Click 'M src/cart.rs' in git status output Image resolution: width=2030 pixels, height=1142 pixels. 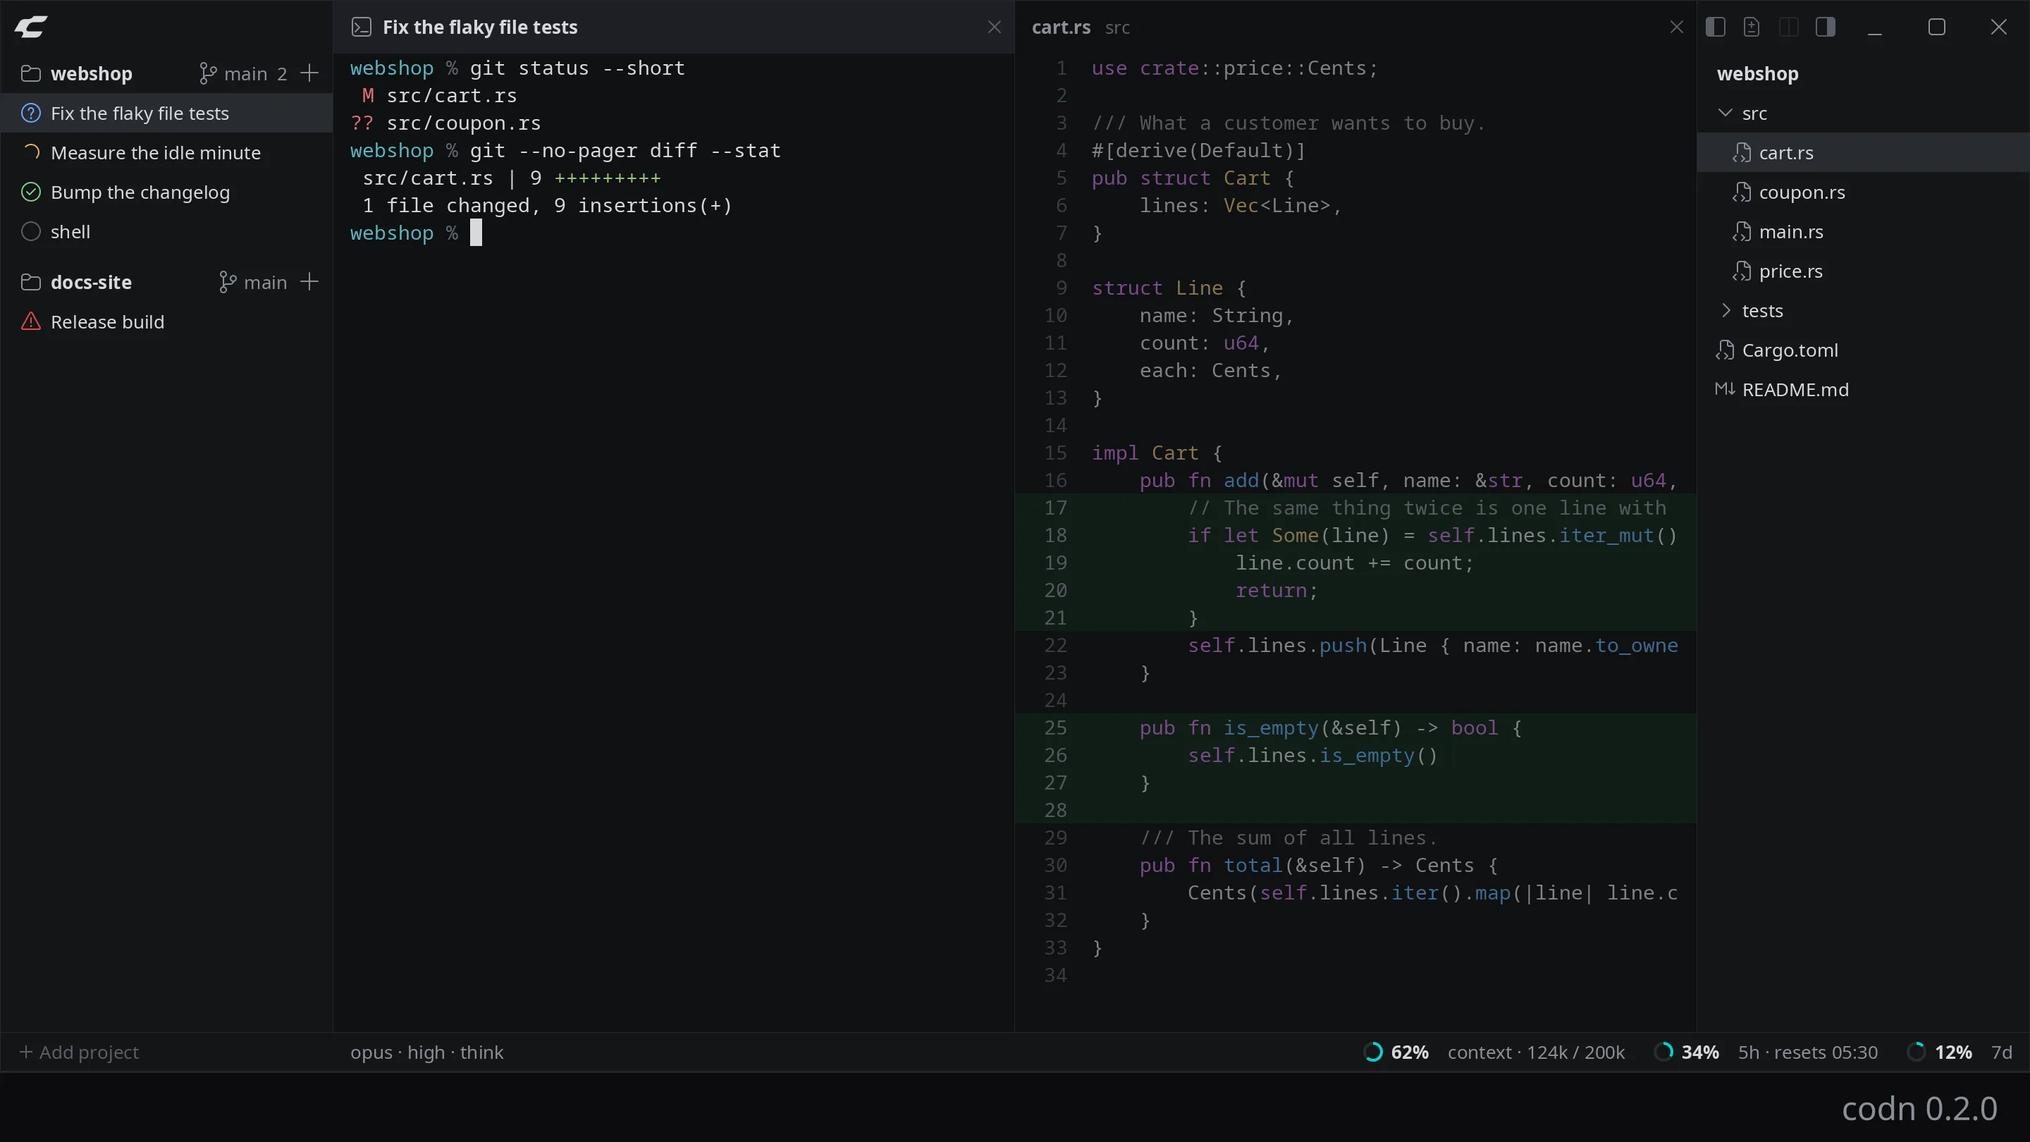(x=439, y=95)
